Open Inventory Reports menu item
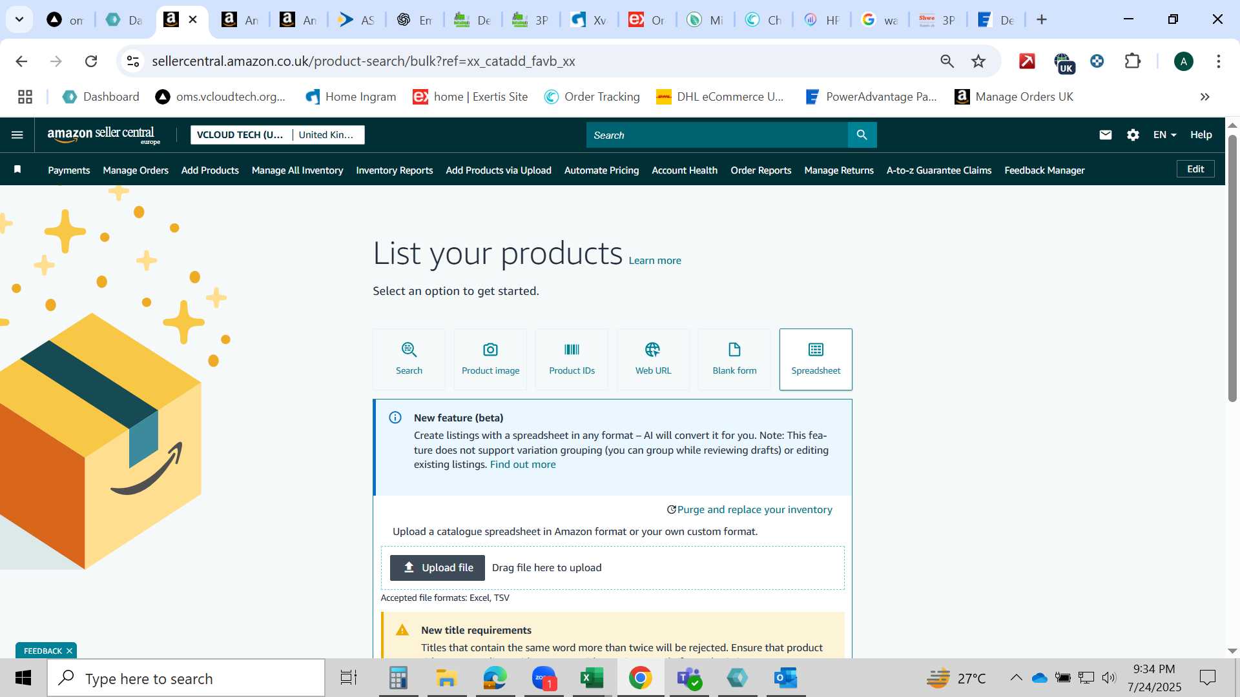1240x697 pixels. pos(394,170)
